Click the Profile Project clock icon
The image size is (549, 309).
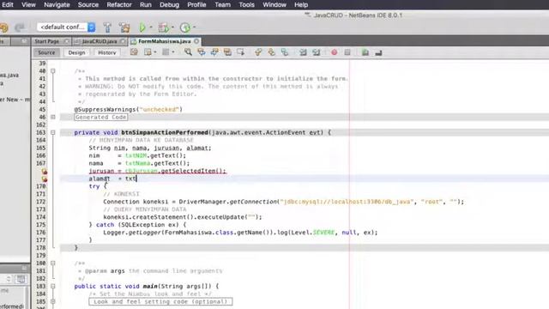[x=185, y=27]
